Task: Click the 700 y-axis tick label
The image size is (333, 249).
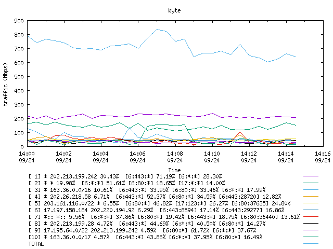Action: coord(19,49)
